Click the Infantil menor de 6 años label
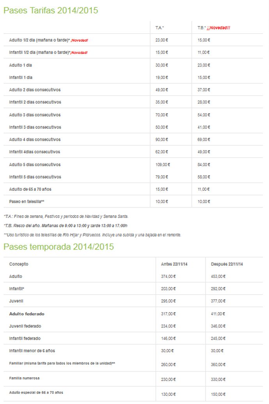269x404 pixels. [x=32, y=351]
